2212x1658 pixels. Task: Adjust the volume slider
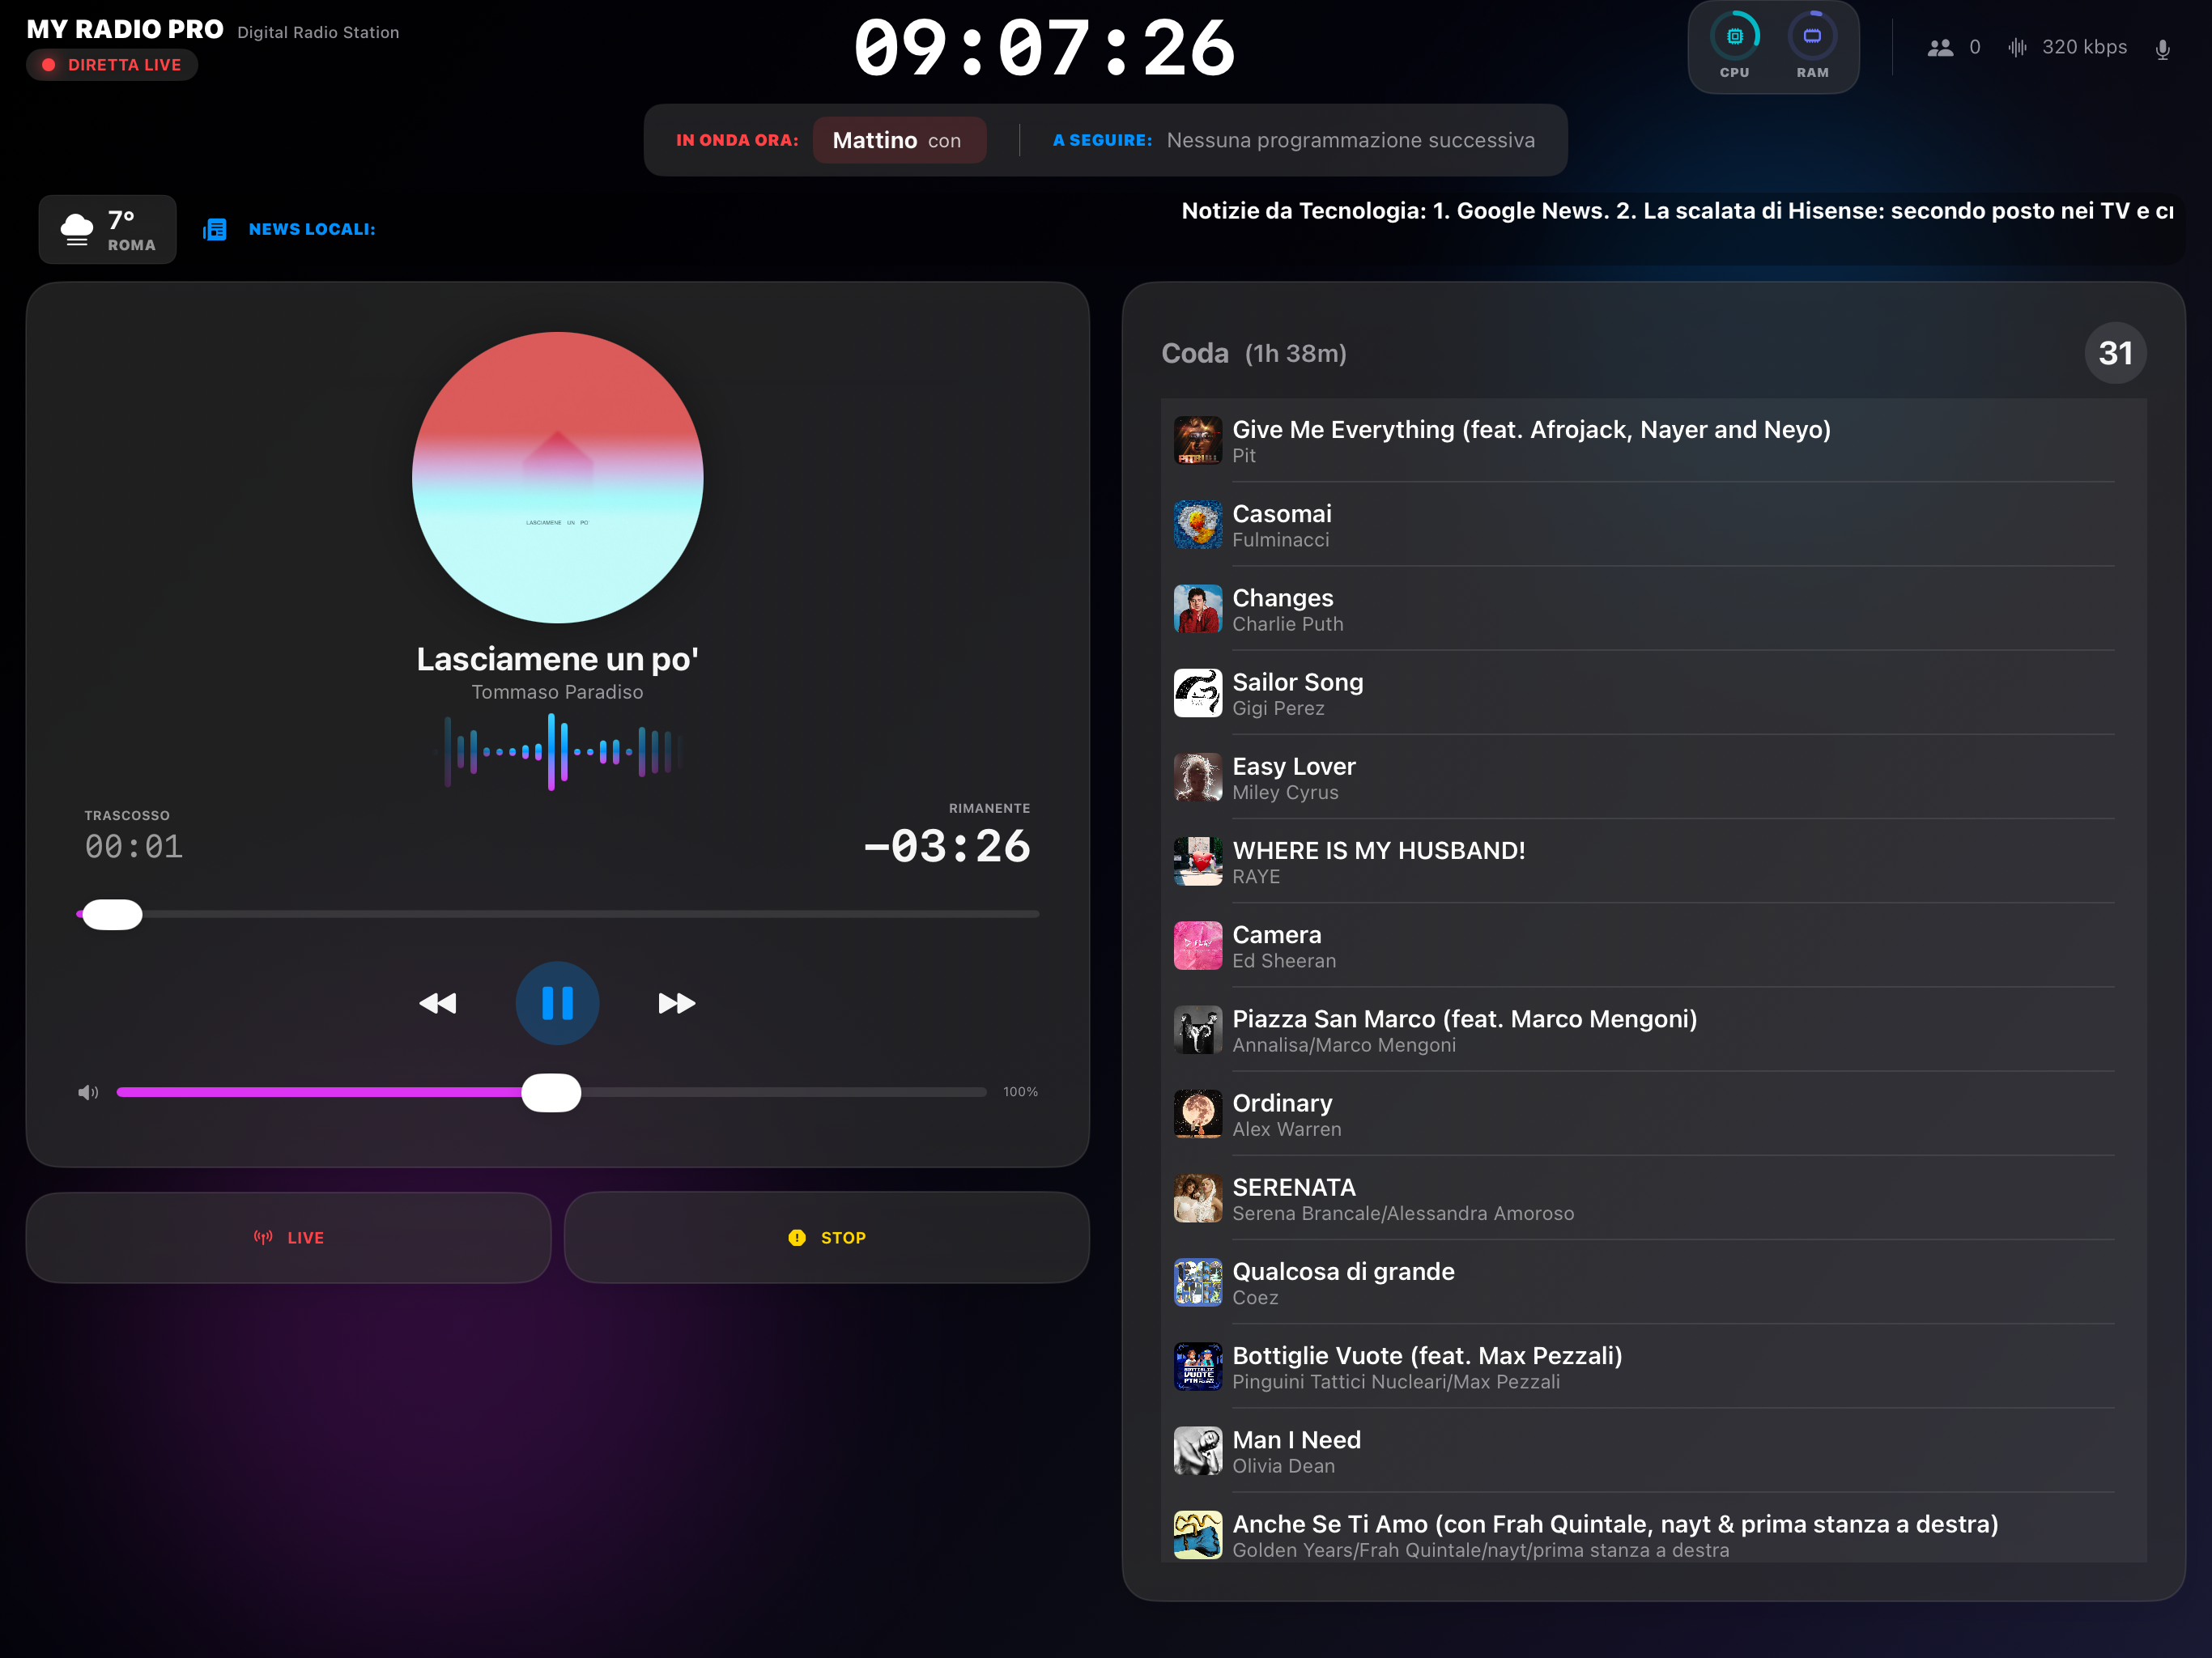[x=551, y=1092]
